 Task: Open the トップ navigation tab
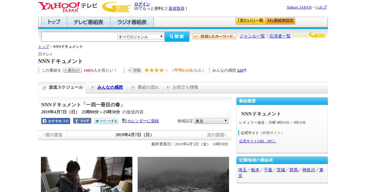point(54,22)
